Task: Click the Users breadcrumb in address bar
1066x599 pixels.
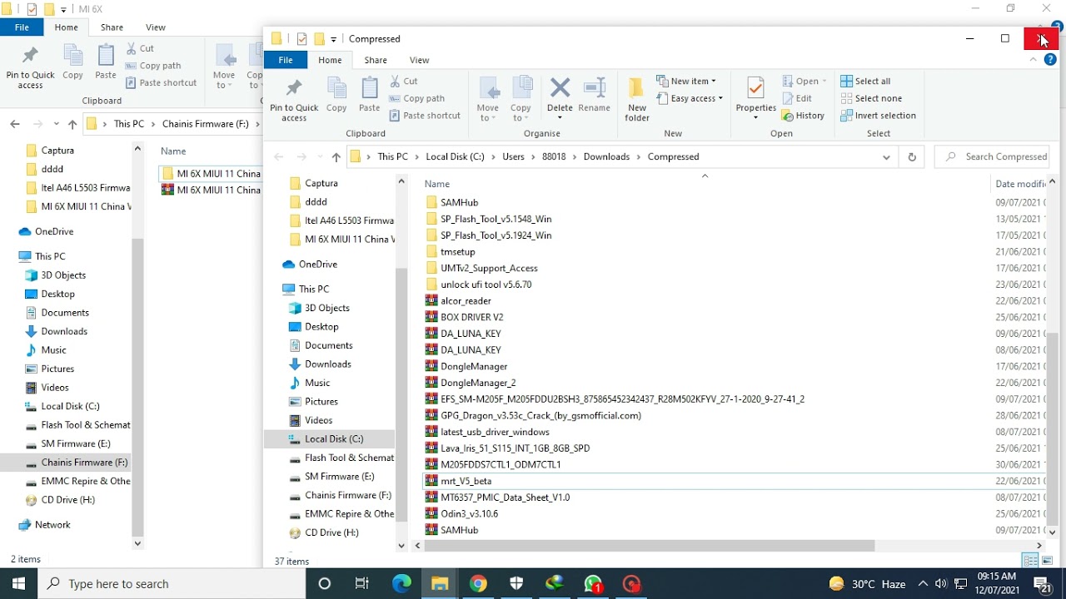Action: click(513, 156)
